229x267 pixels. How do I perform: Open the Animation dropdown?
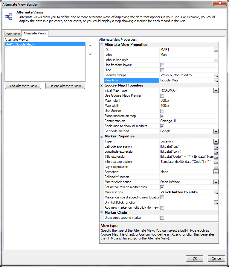tap(216, 172)
